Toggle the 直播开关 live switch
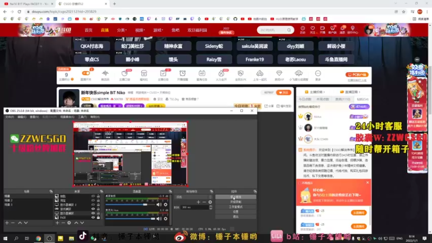 point(86,73)
